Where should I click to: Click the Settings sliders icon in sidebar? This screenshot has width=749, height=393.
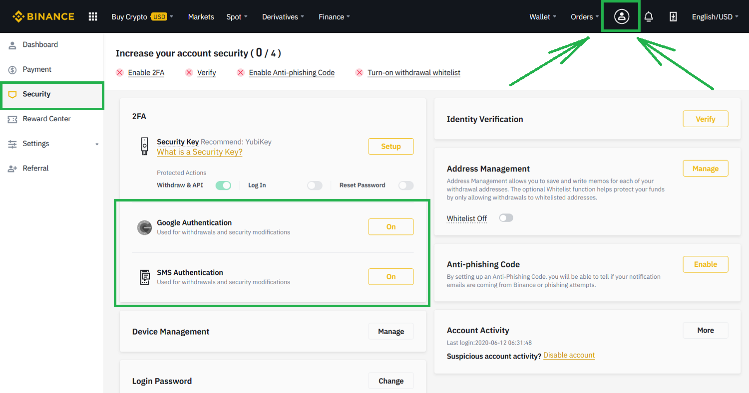(x=12, y=144)
